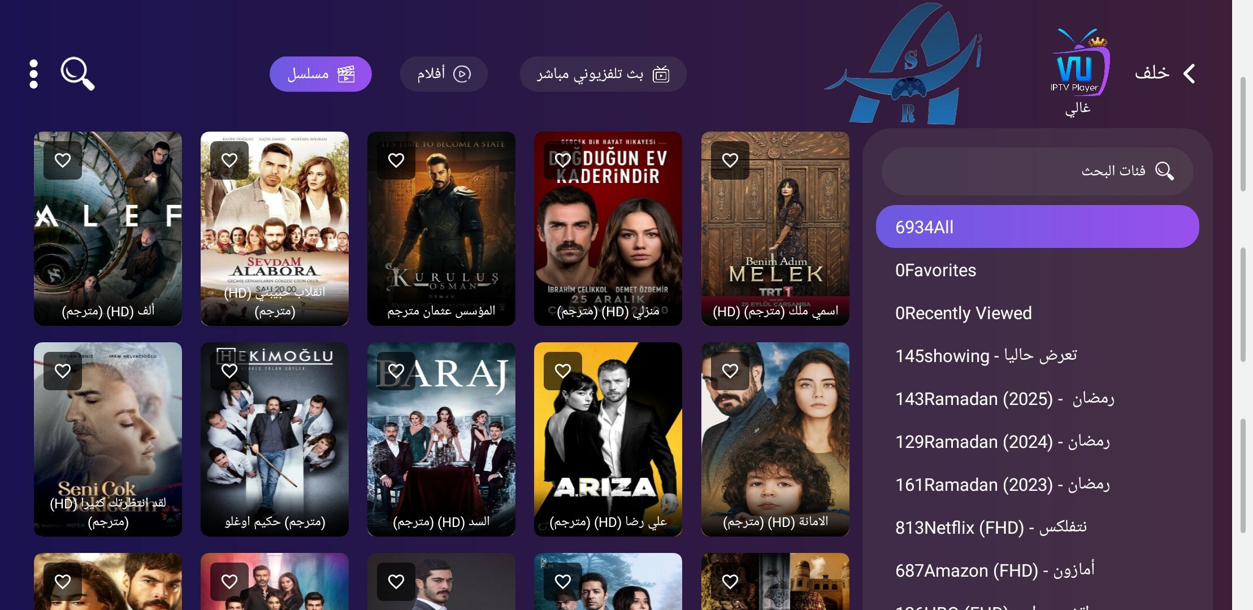Click the فئات البحث category search field
The width and height of the screenshot is (1253, 610).
(x=1037, y=171)
